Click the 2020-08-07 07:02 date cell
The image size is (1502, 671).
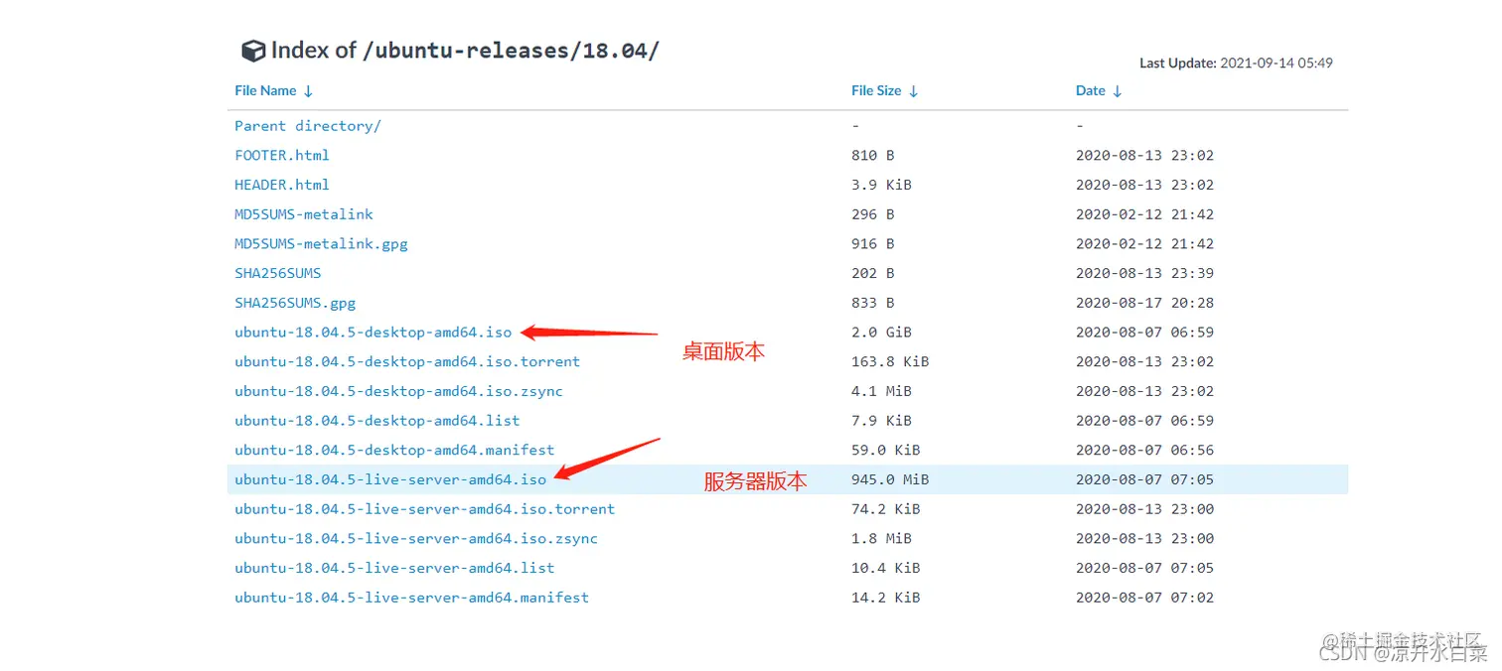tap(1144, 598)
